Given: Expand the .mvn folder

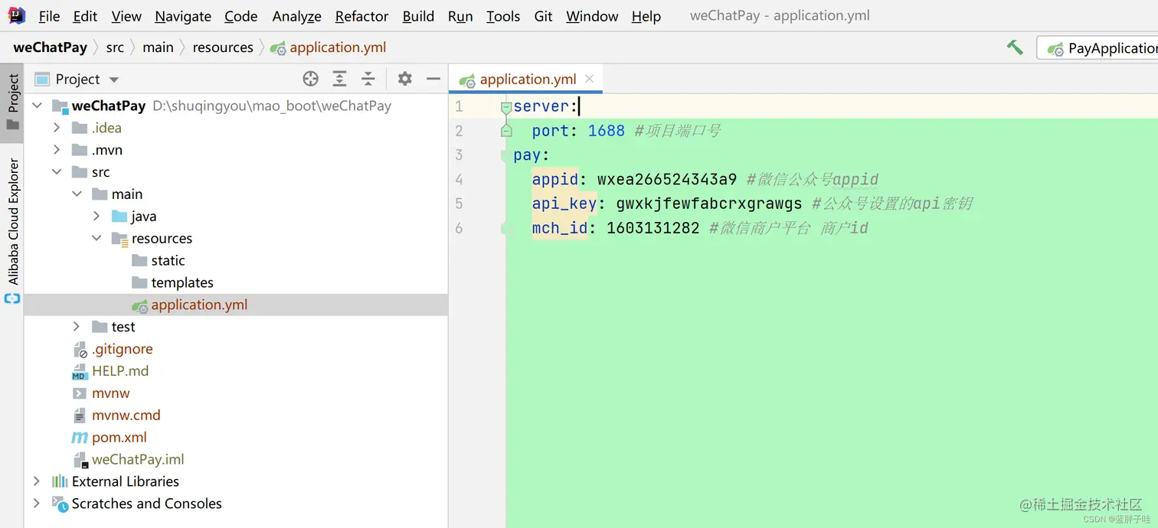Looking at the screenshot, I should pyautogui.click(x=57, y=150).
